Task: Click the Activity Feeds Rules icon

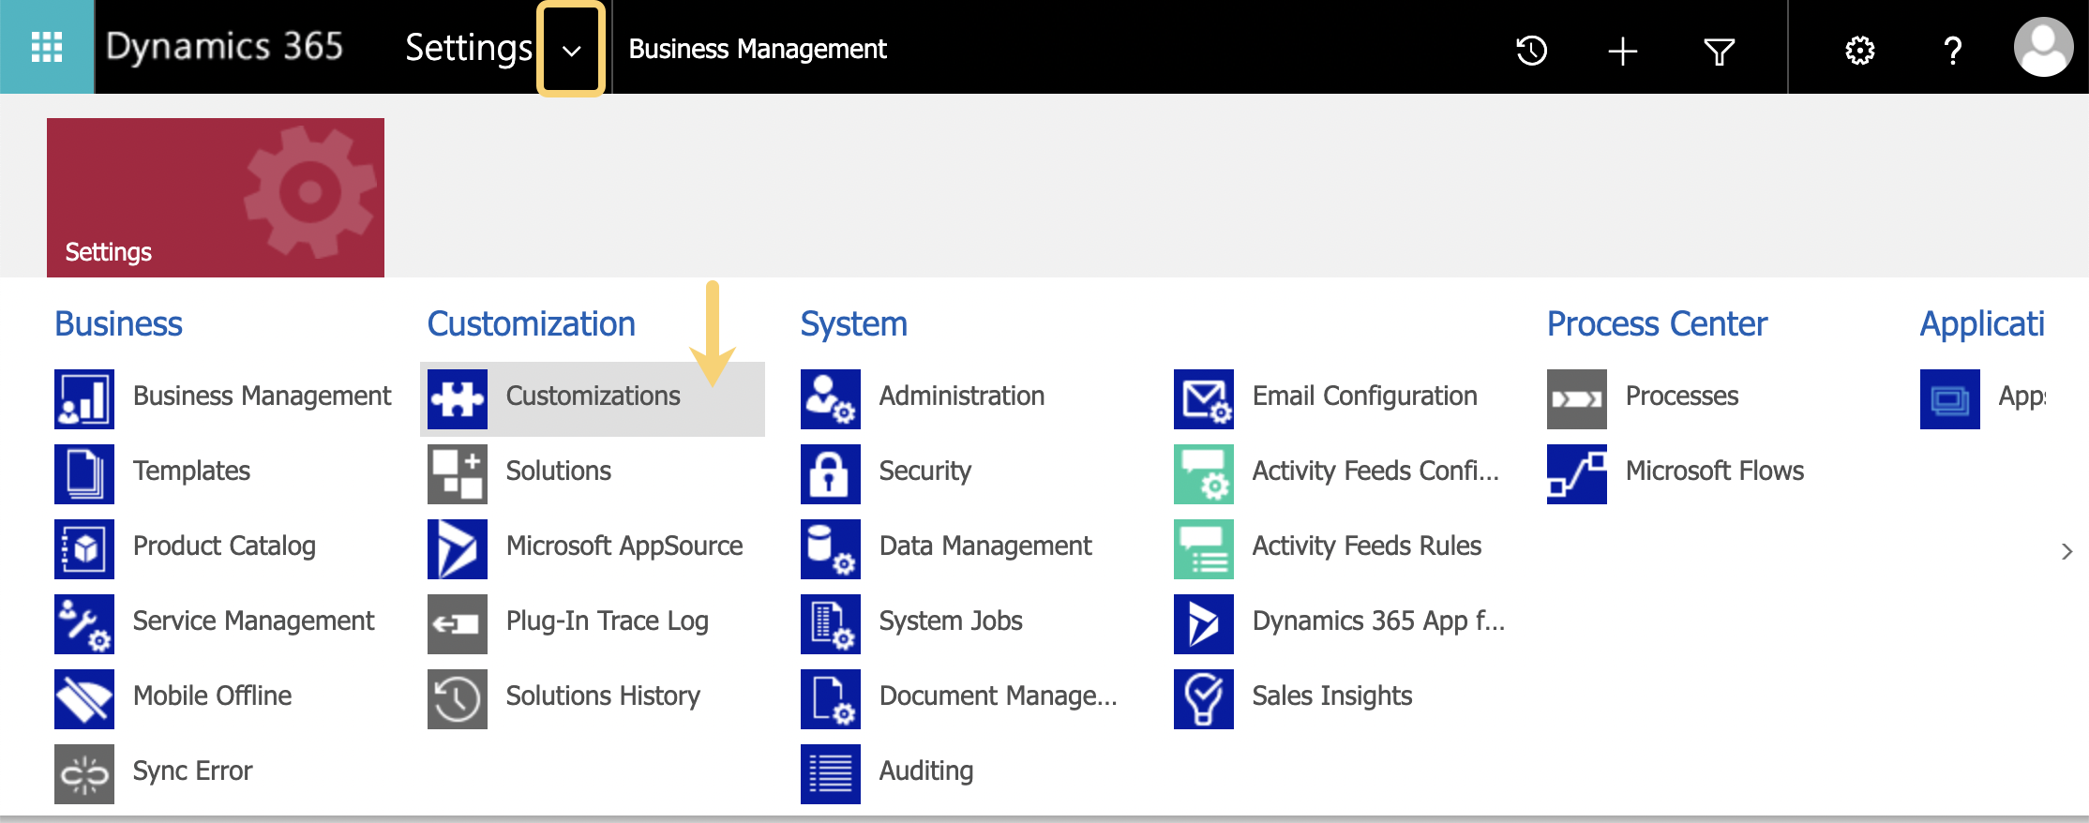Action: click(x=1204, y=549)
